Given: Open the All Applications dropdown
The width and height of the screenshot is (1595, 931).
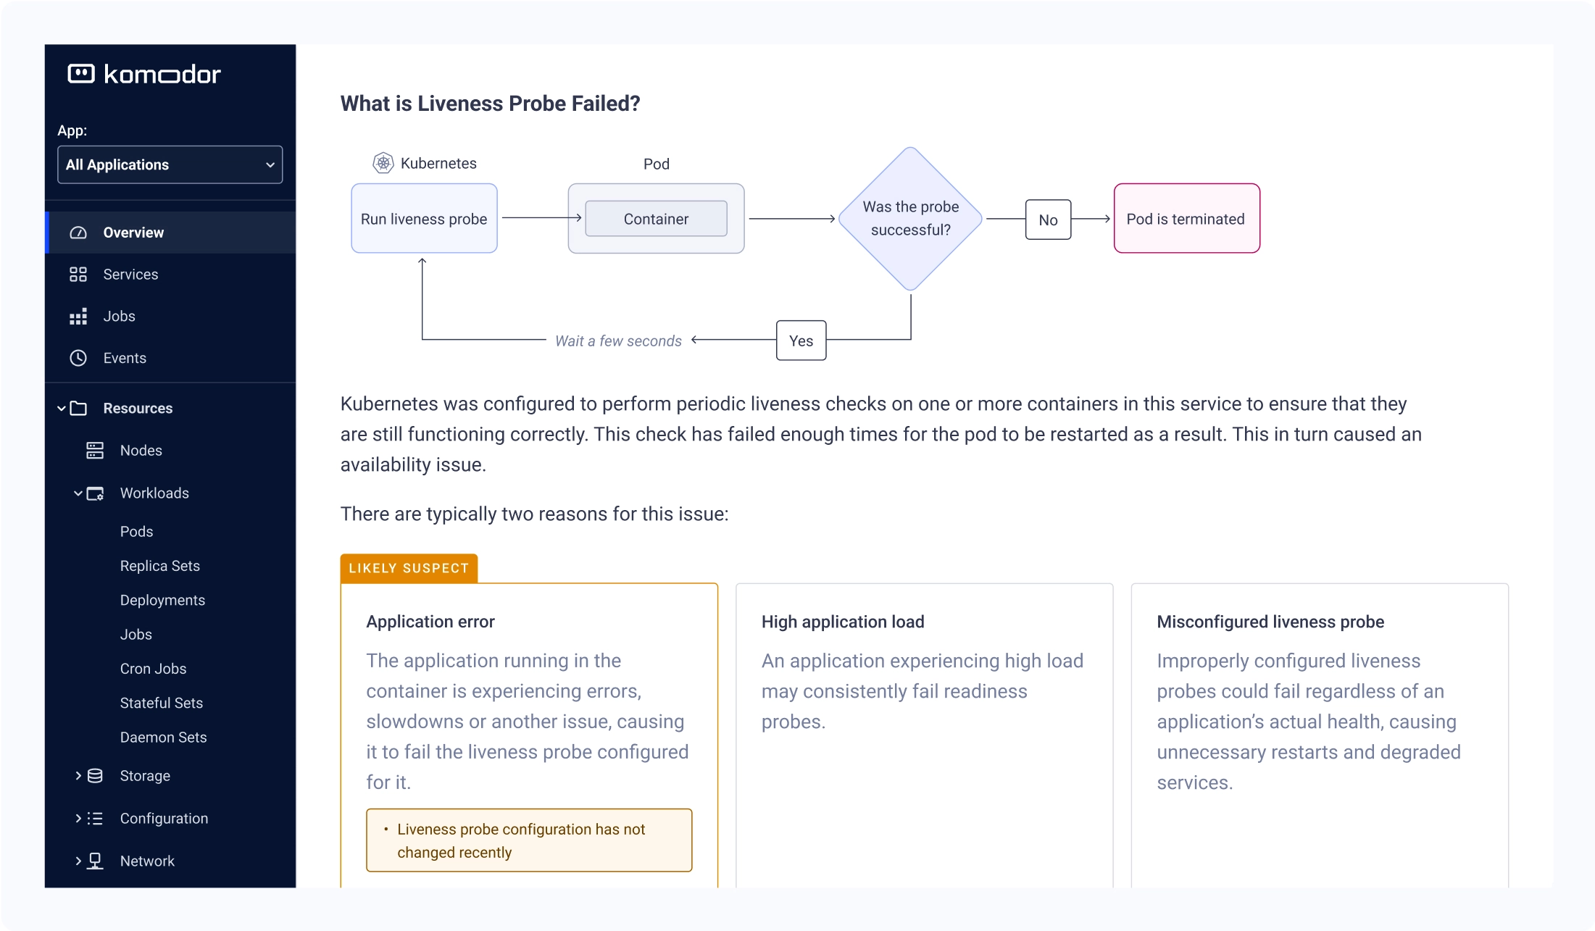Looking at the screenshot, I should tap(170, 164).
